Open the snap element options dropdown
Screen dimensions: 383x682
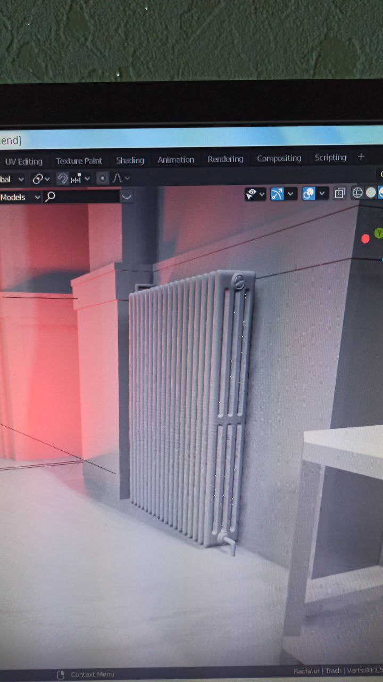80,178
